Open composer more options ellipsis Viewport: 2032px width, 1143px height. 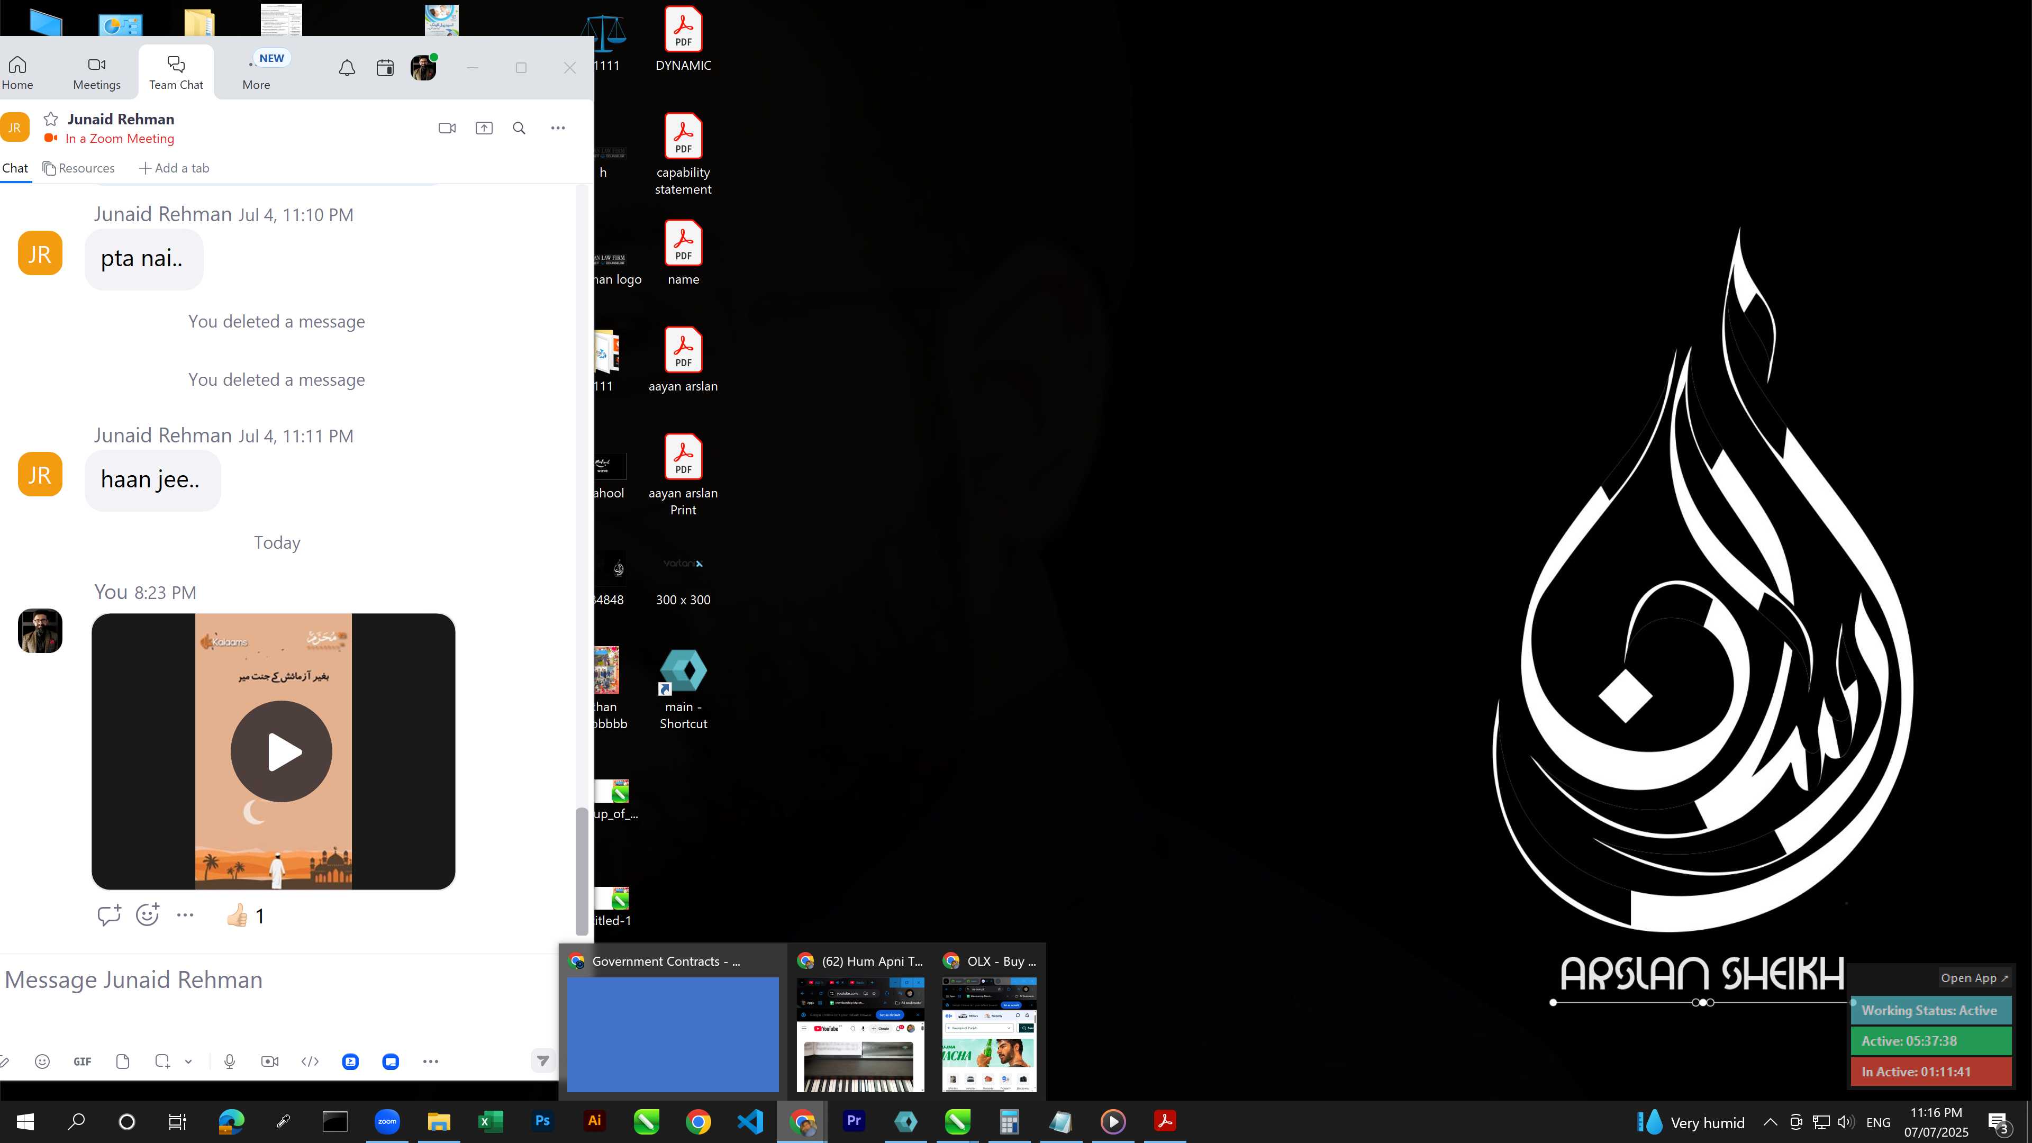pos(430,1062)
